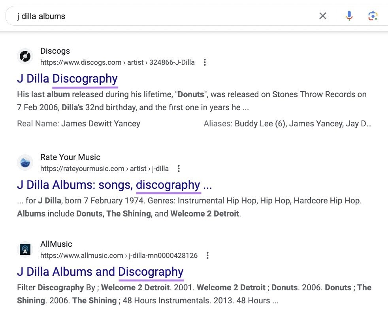This screenshot has height=316, width=388.
Task: Expand result details via Discogs three-dot control
Action: point(205,62)
